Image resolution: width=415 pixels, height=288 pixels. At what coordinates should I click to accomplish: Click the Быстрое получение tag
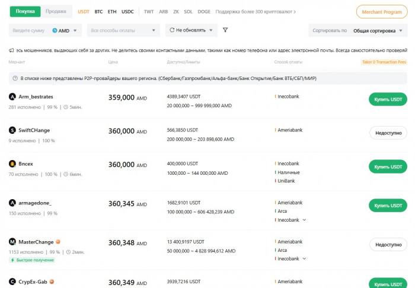(32, 260)
